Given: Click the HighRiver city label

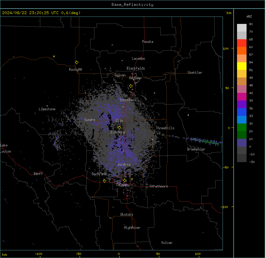Looking at the screenshot, I should 132,228.
